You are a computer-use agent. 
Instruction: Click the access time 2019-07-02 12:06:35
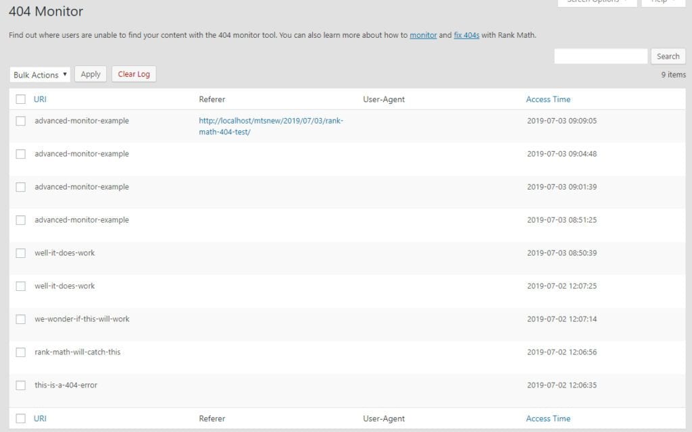coord(562,385)
